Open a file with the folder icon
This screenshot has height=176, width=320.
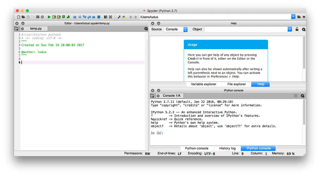[23, 17]
